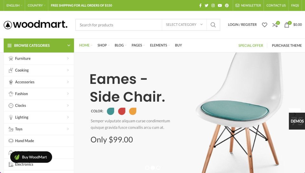Open the Pinterest social icon
305x173 pixels.
click(227, 5)
